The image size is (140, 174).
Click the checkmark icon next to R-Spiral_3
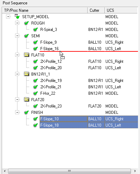[x=36, y=30]
